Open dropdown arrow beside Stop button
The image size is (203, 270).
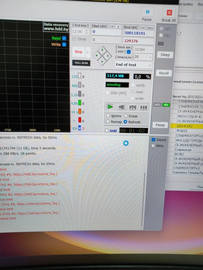(x=88, y=52)
